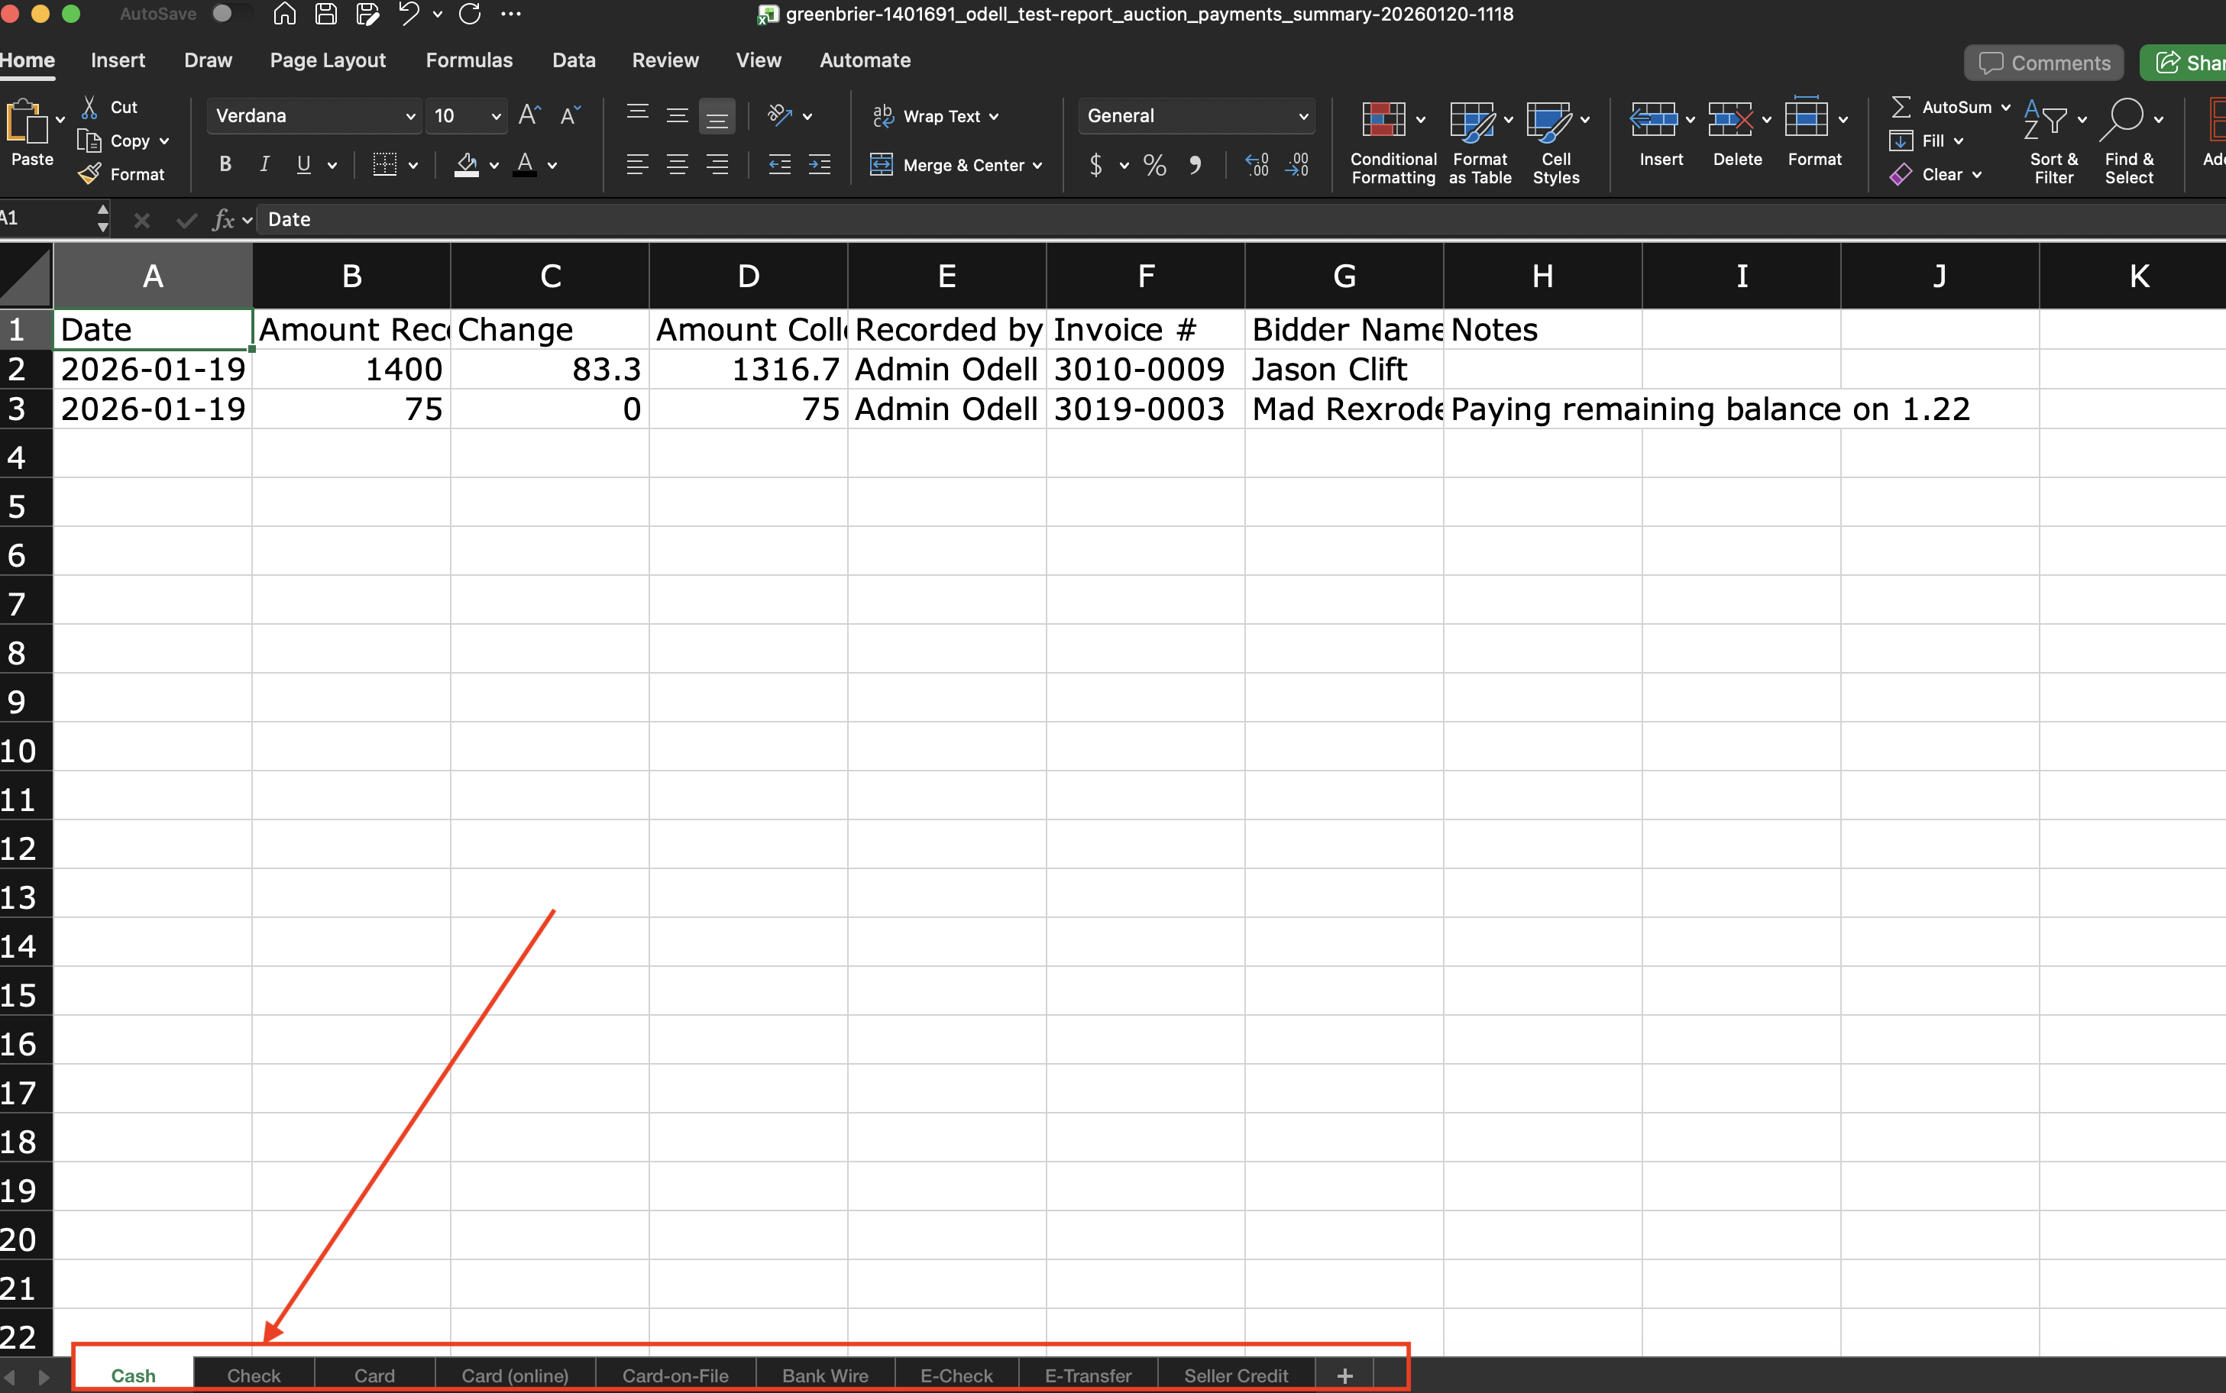Click the Format cells button in ribbon
The height and width of the screenshot is (1393, 2226).
coord(1813,134)
